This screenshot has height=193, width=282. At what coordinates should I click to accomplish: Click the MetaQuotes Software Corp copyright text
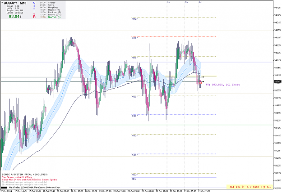[x=34, y=188]
